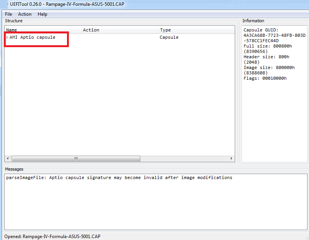This screenshot has width=309, height=240.
Task: Select the AMI Aptio capsule row
Action: [120, 37]
